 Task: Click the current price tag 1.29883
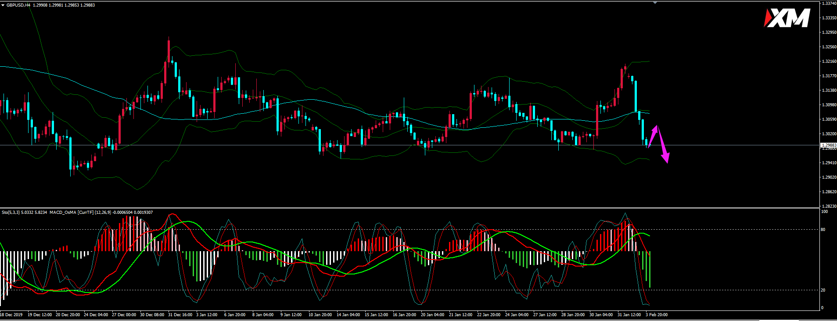pyautogui.click(x=828, y=145)
